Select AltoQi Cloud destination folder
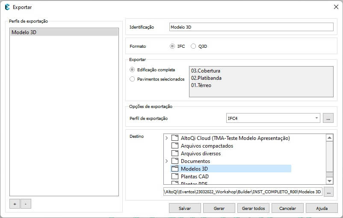 pyautogui.click(x=235, y=138)
